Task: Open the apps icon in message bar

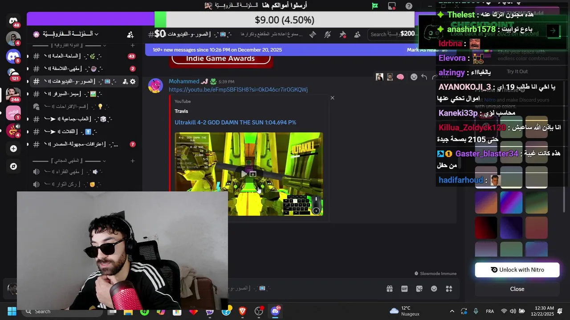Action: tap(449, 289)
